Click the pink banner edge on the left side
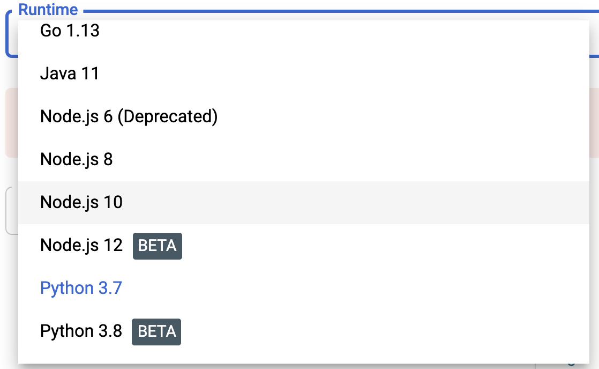The image size is (599, 369). pyautogui.click(x=11, y=123)
